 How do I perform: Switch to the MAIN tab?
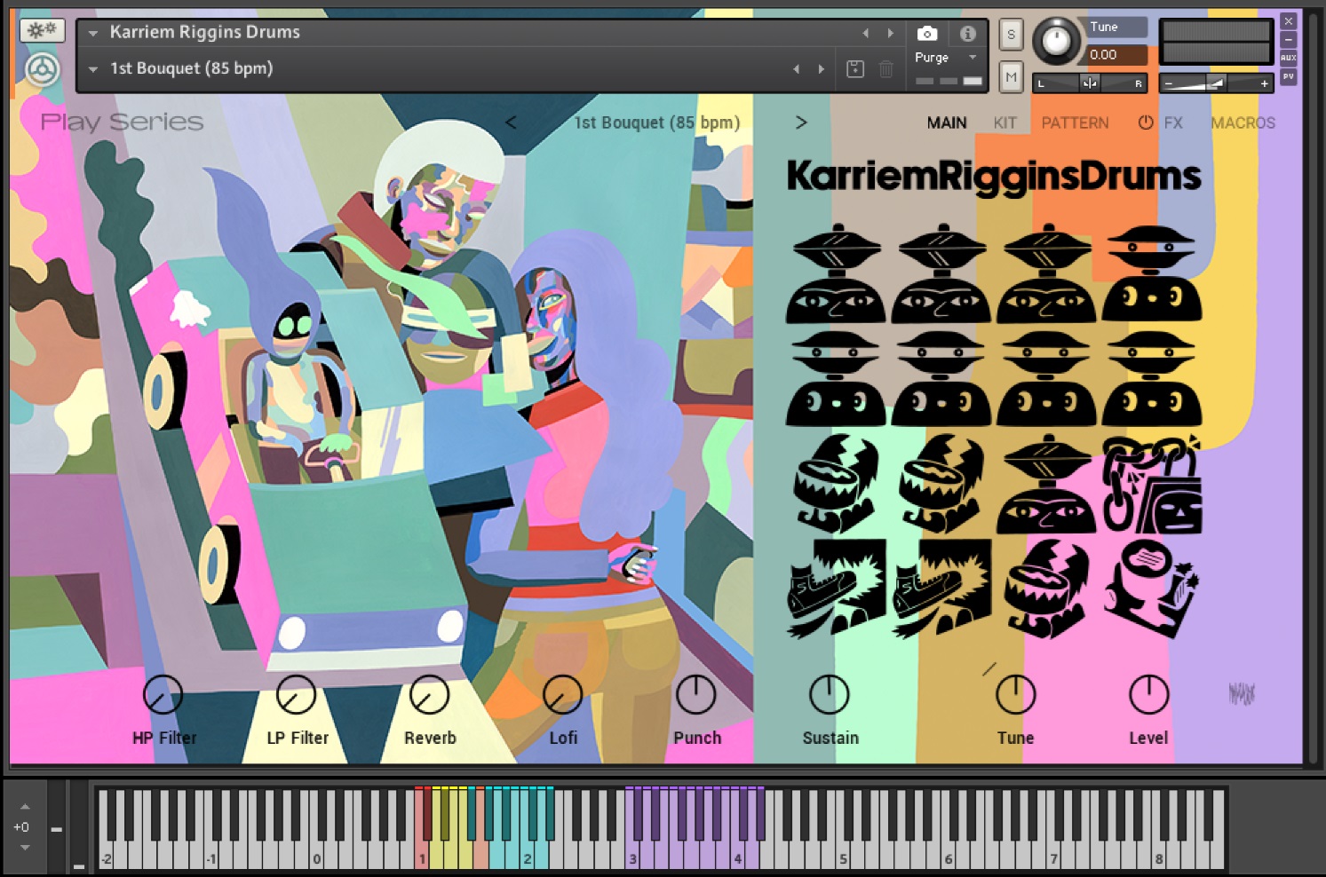947,122
